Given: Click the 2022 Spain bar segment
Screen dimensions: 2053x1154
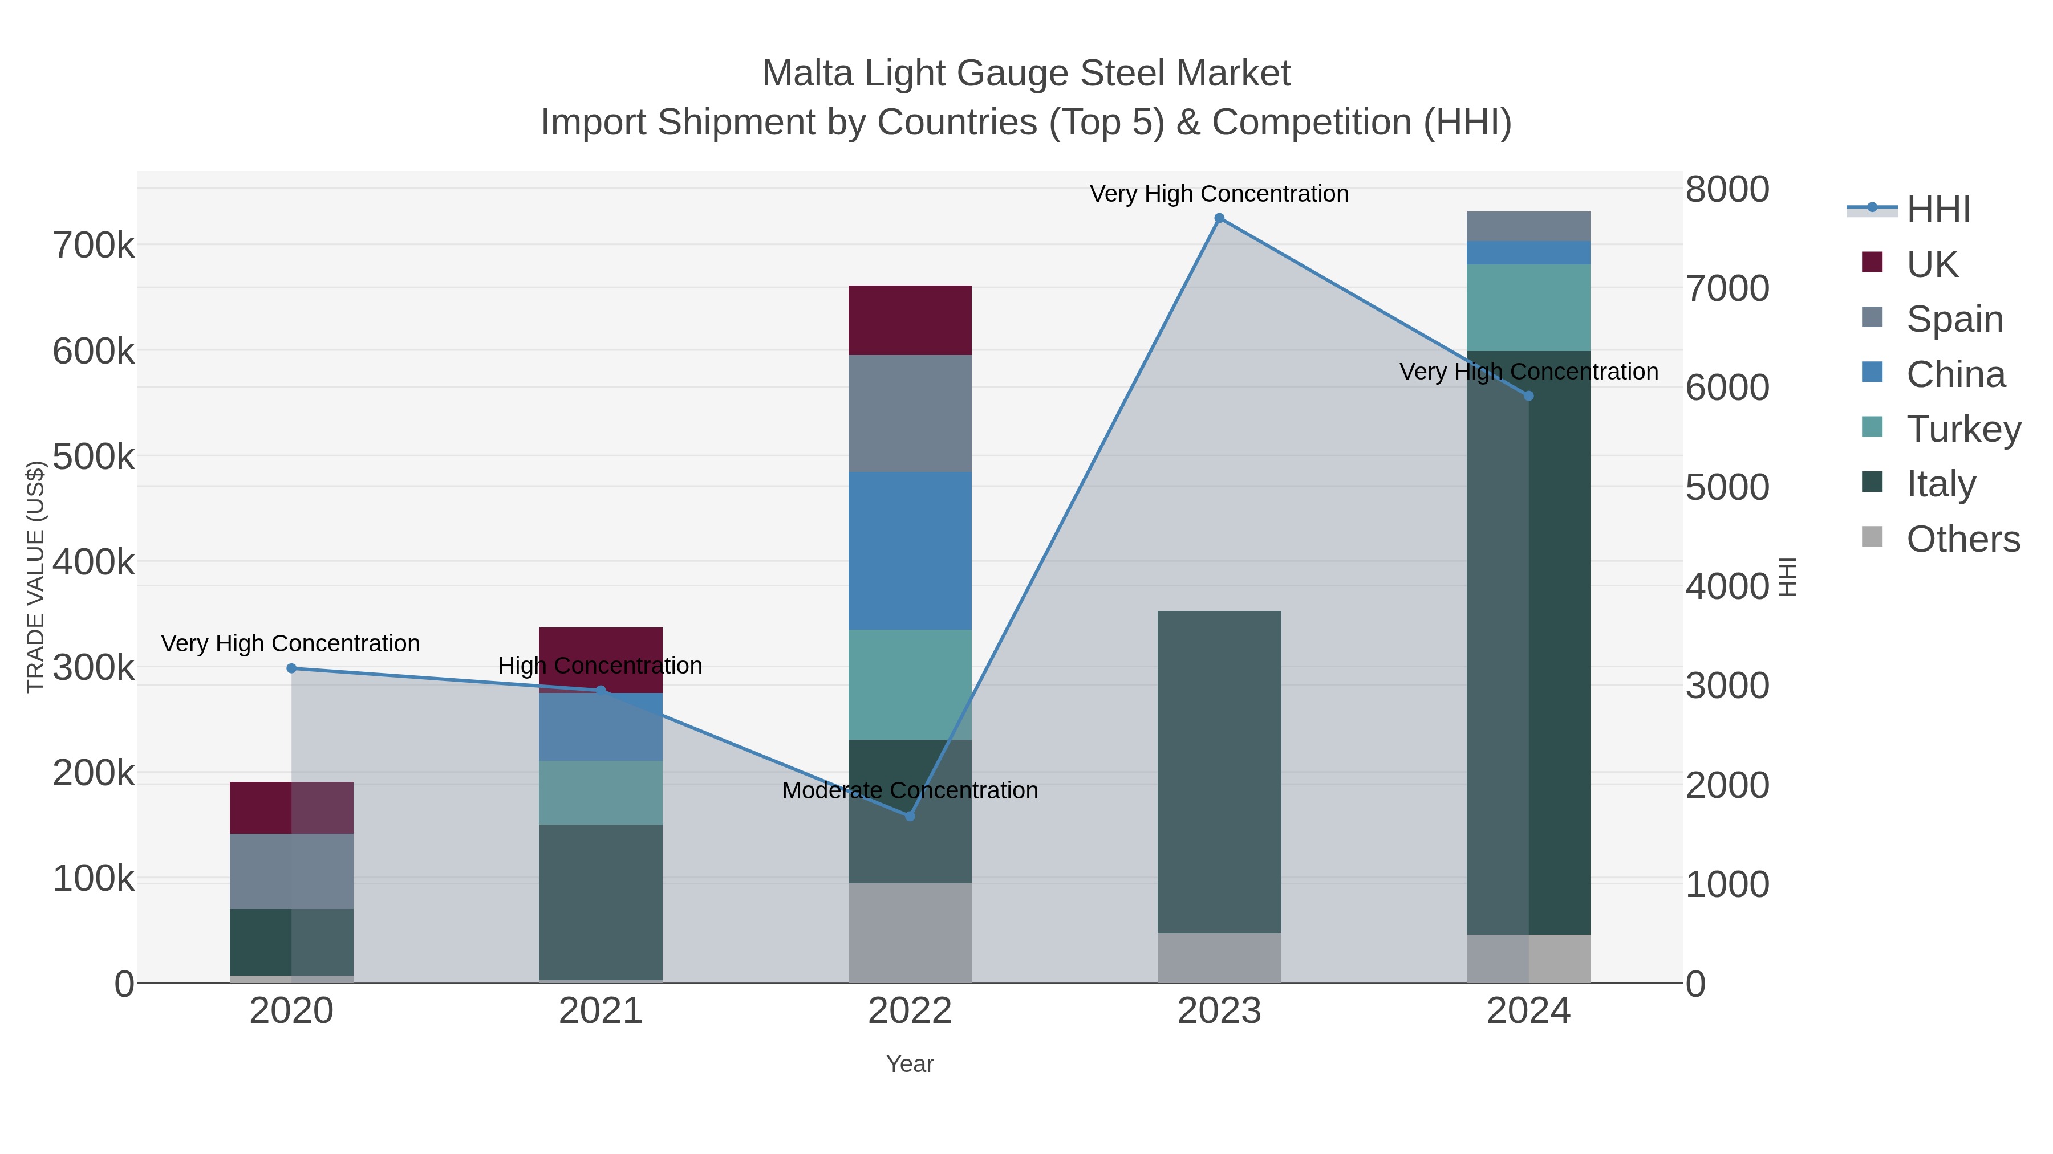Looking at the screenshot, I should pos(910,413).
